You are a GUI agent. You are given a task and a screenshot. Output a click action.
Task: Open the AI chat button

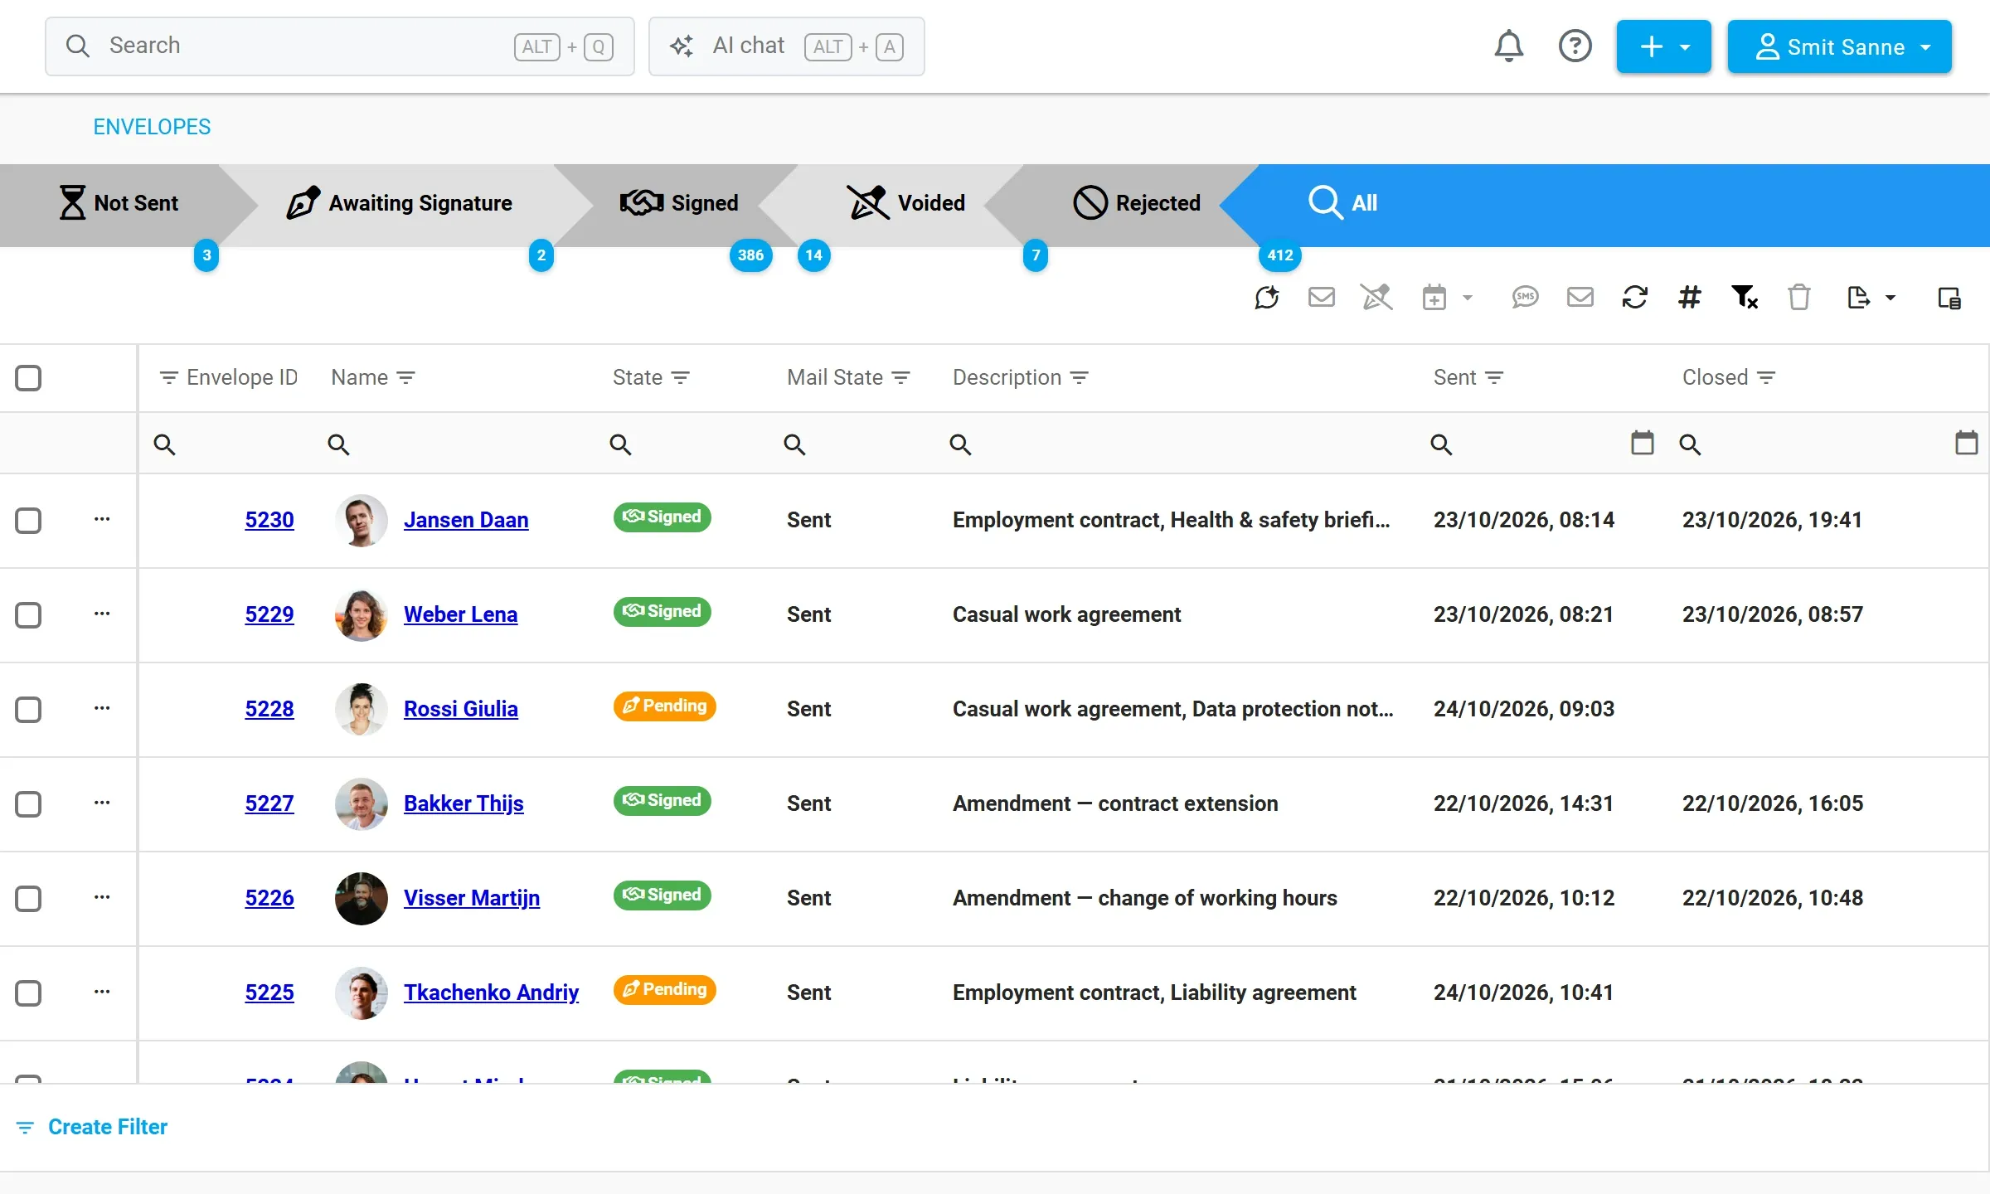coord(786,46)
